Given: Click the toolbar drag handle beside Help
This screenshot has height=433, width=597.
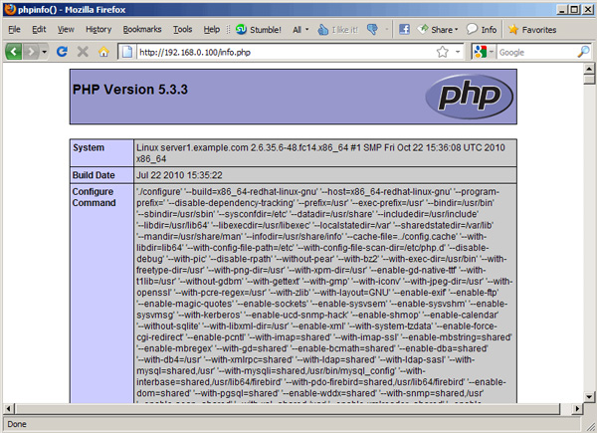Looking at the screenshot, I should [228, 29].
